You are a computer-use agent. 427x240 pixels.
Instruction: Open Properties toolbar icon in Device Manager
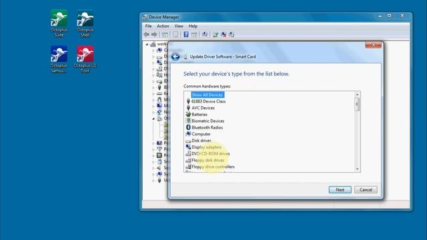(x=175, y=35)
